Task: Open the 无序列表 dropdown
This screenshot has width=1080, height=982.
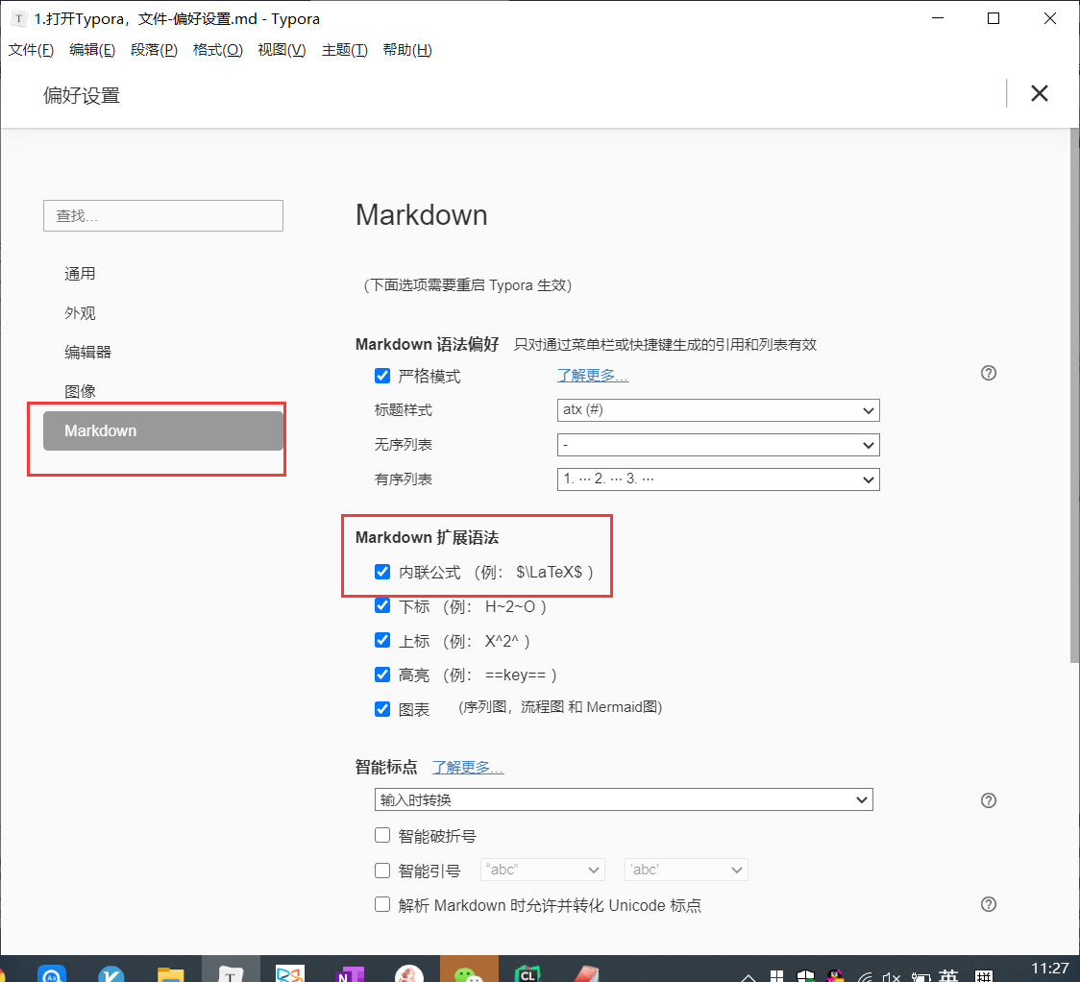Action: pos(718,445)
